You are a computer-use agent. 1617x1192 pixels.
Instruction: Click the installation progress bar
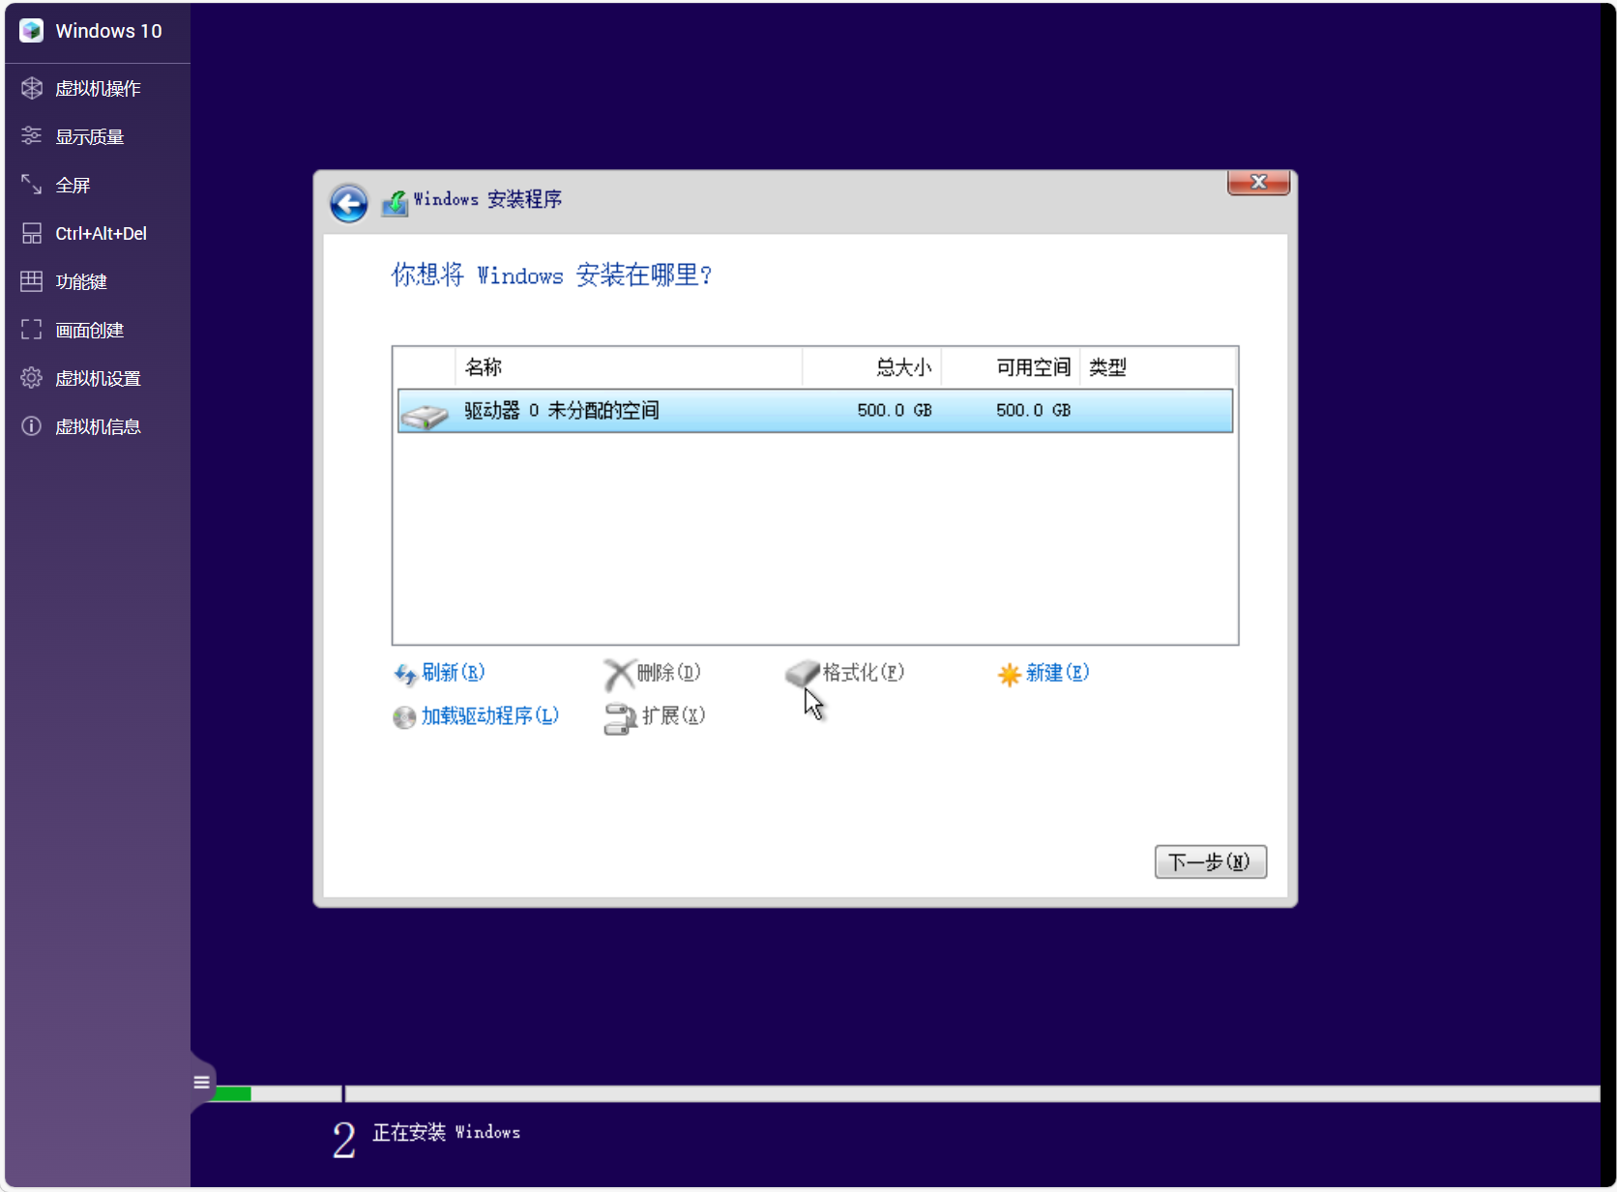905,1093
